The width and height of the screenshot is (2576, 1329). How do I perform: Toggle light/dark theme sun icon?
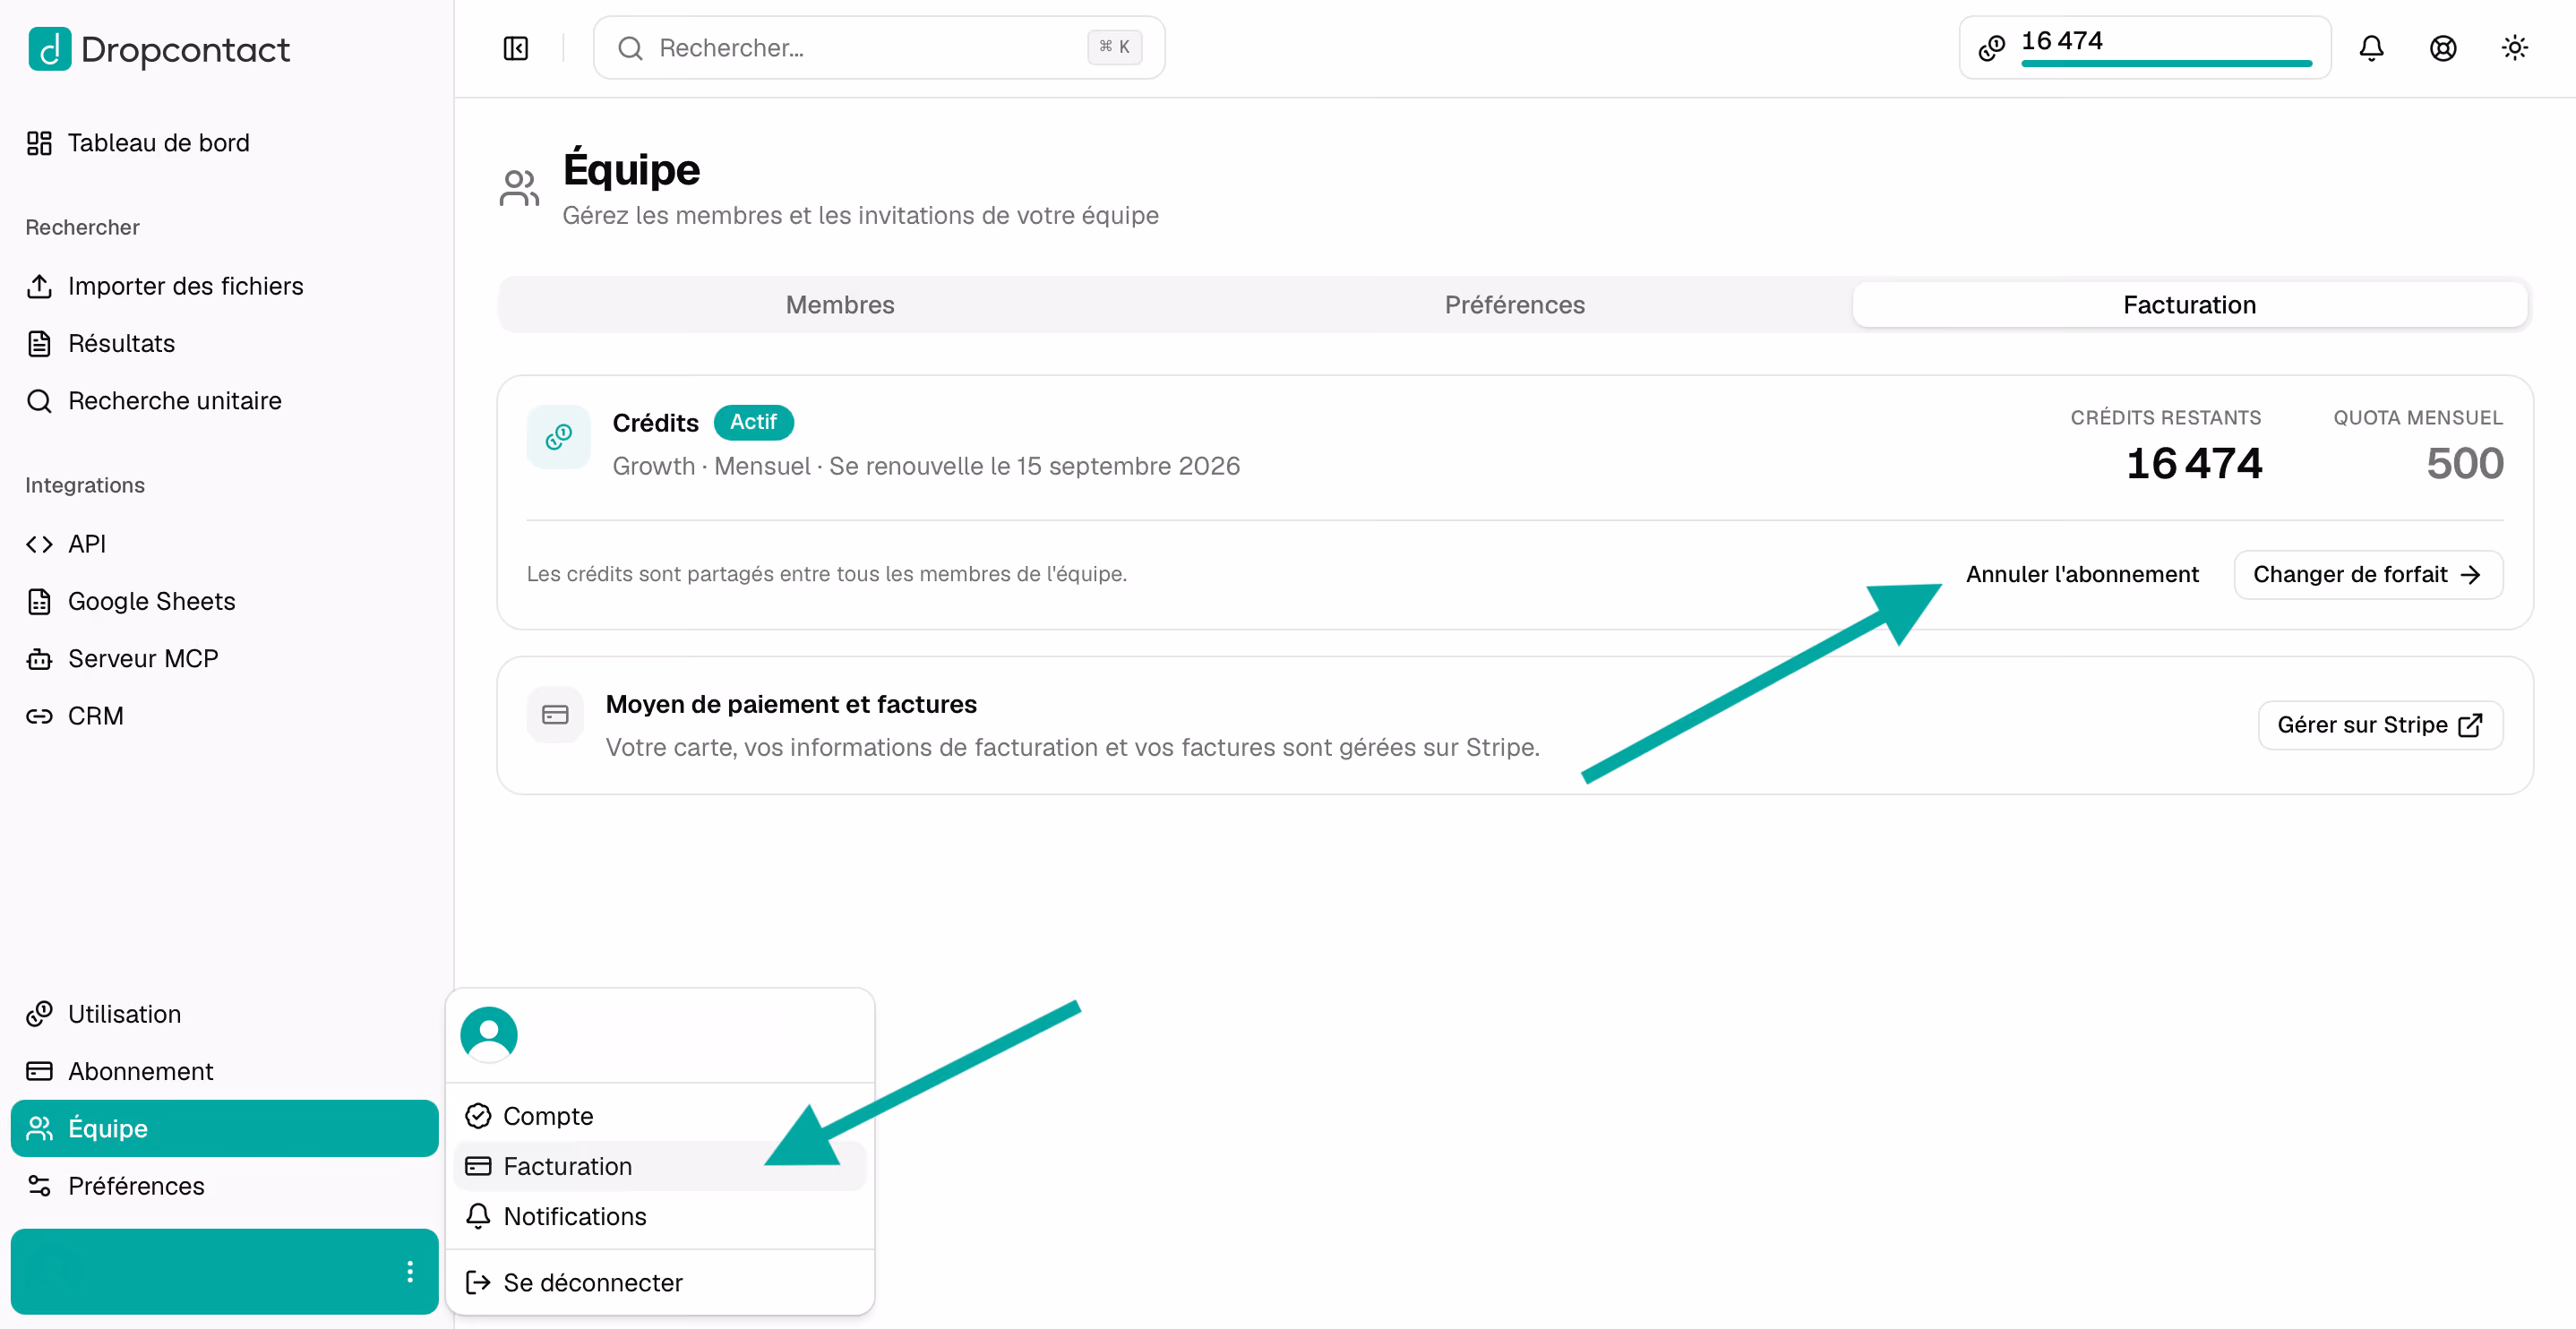(x=2515, y=48)
